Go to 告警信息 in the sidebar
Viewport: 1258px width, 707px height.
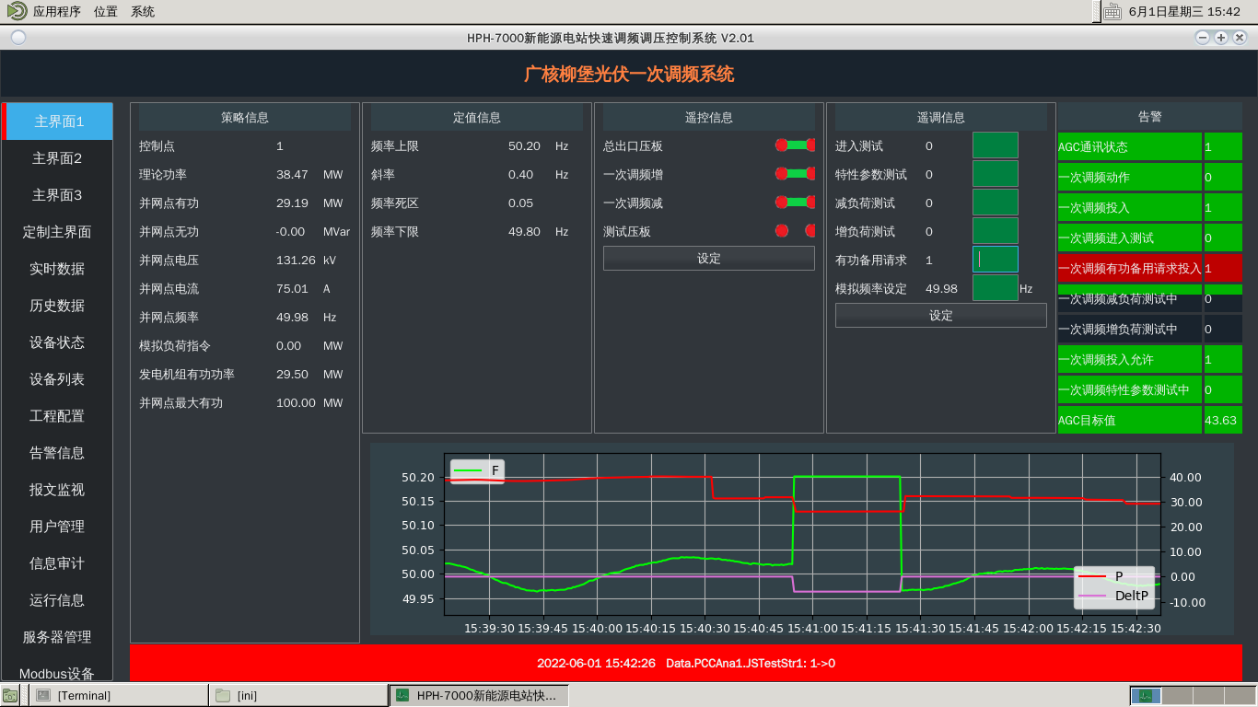coord(58,453)
